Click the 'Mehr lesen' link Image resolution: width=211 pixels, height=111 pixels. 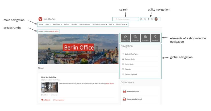pos(110,84)
